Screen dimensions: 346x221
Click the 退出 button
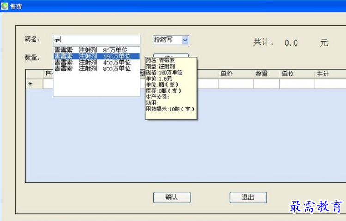(248, 197)
